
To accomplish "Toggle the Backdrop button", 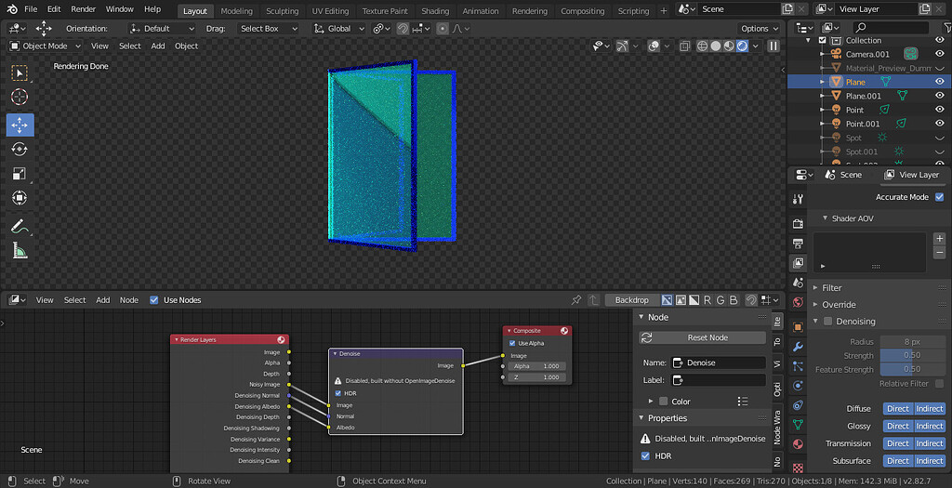I will coord(631,300).
